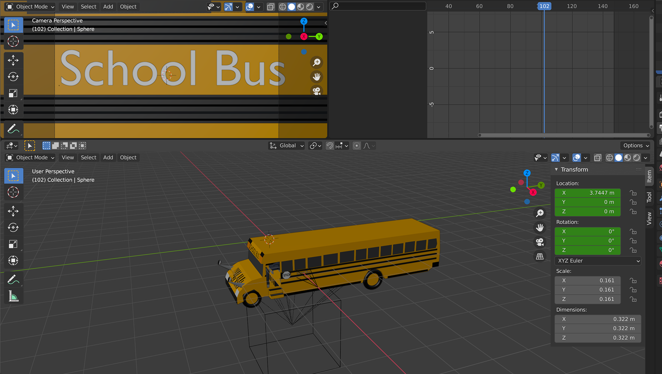Click the zoom icon in the 3D viewport
This screenshot has width=662, height=374.
coord(540,213)
